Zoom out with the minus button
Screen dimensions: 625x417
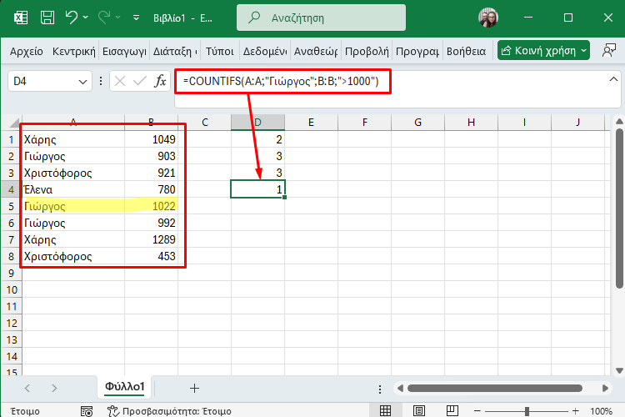click(x=477, y=410)
